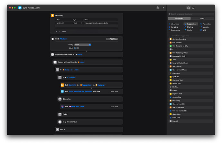Add a dictionary item with plus button
222x144 pixels.
coord(57,32)
